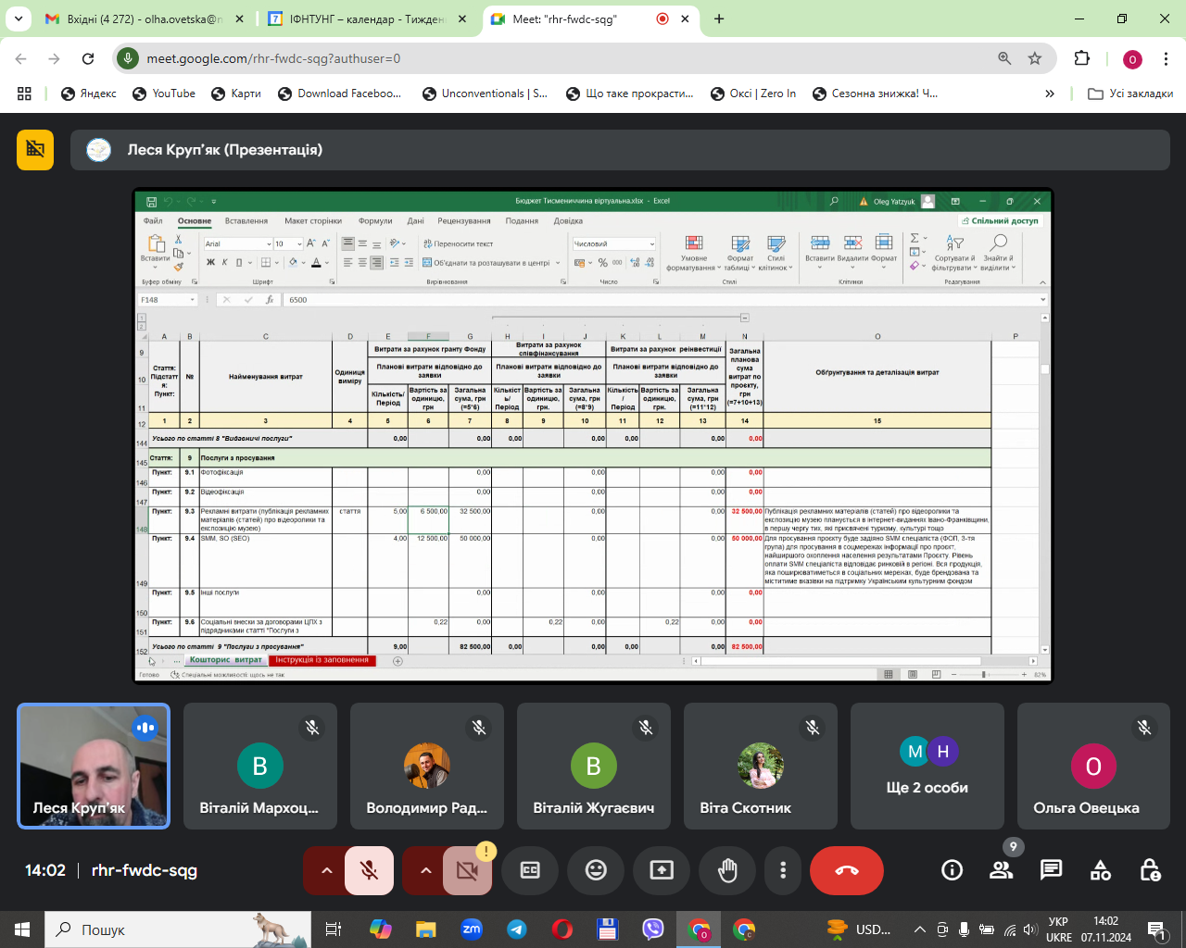
Task: Open Opera browser from the taskbar
Action: tap(562, 929)
